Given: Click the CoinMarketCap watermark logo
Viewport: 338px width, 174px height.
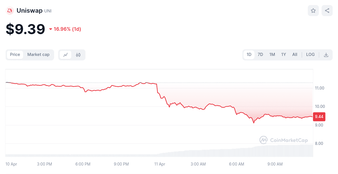Looking at the screenshot, I should (x=284, y=140).
